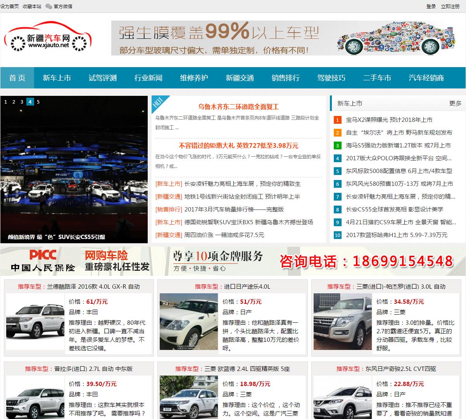Open 2017版大众POLO将跟换全新平台

[399, 158]
